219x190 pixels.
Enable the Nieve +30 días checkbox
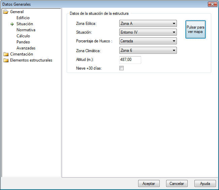[x=121, y=68]
